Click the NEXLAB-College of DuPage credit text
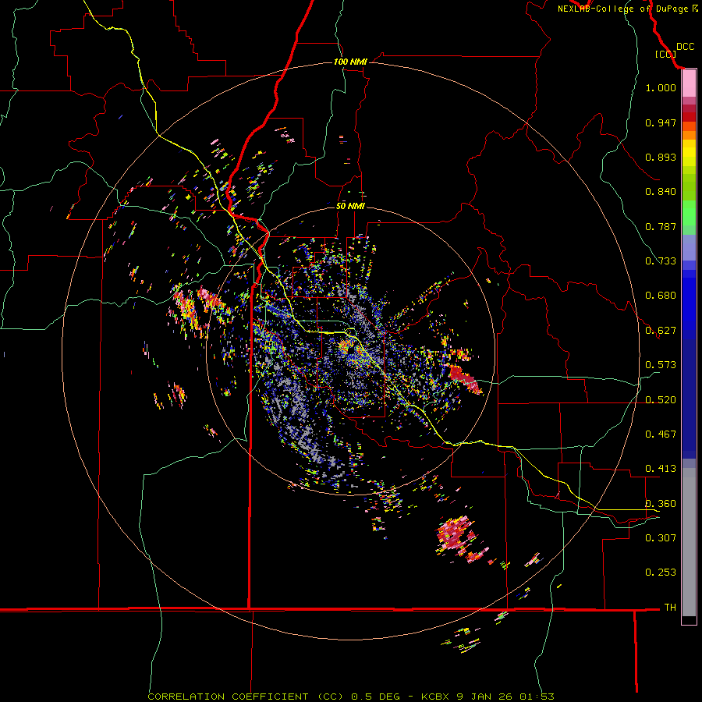This screenshot has height=702, width=702. 628,9
